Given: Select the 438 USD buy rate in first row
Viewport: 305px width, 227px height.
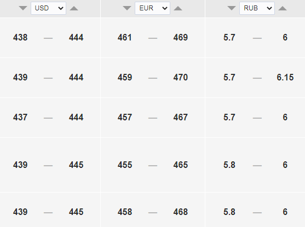Looking at the screenshot, I should point(20,37).
